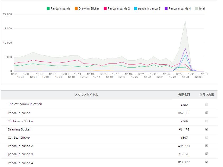
Task: Click the purple Panda in panda 4 swatch
Action: [166, 8]
